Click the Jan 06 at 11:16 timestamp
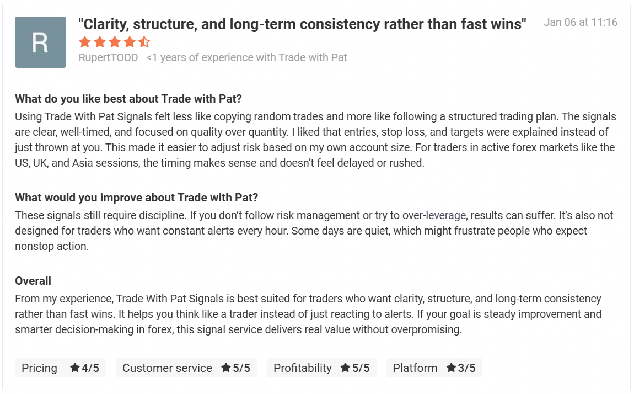 click(x=581, y=23)
